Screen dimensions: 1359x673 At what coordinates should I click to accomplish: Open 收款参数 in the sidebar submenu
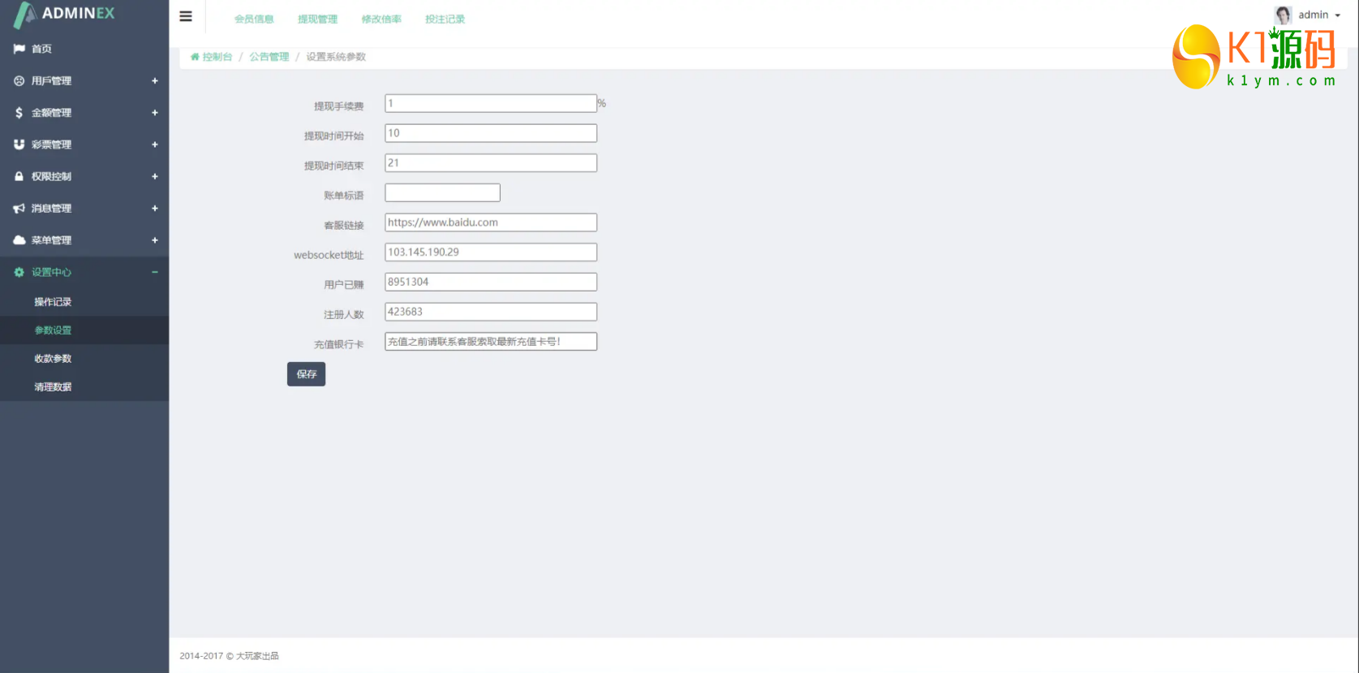[53, 359]
